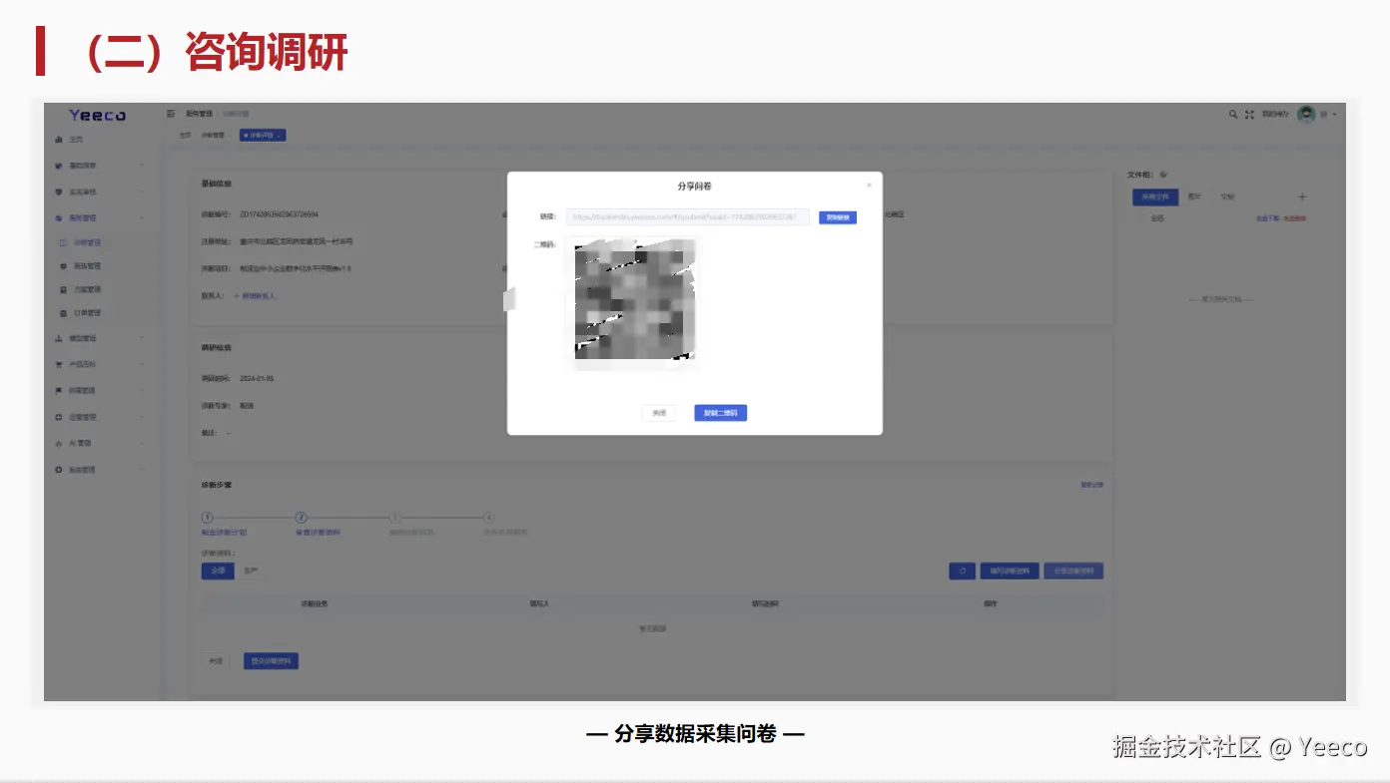Open the user account dropdown arrow
This screenshot has height=783, width=1390.
(1332, 114)
